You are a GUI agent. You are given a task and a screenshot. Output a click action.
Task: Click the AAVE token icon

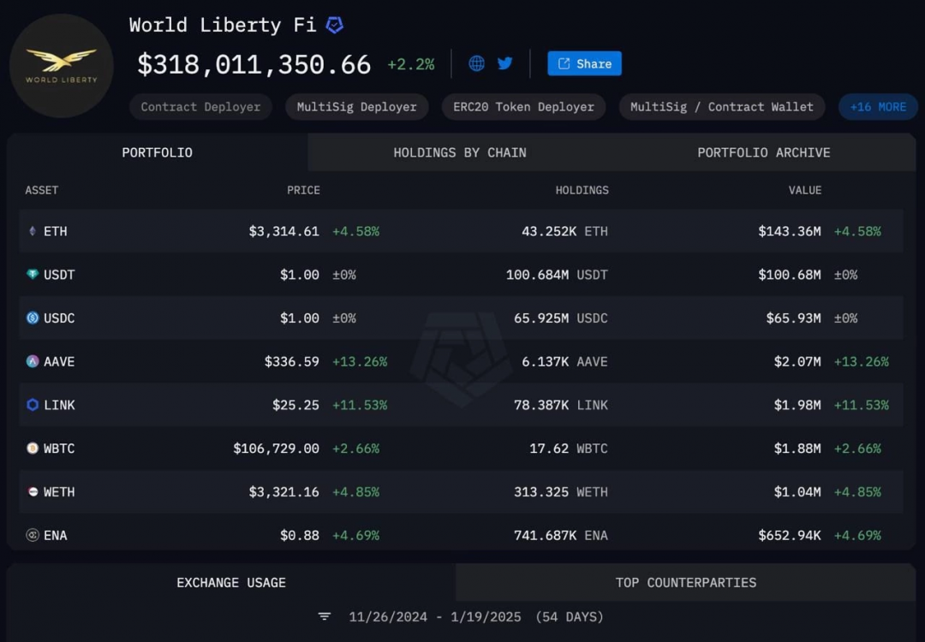[33, 361]
